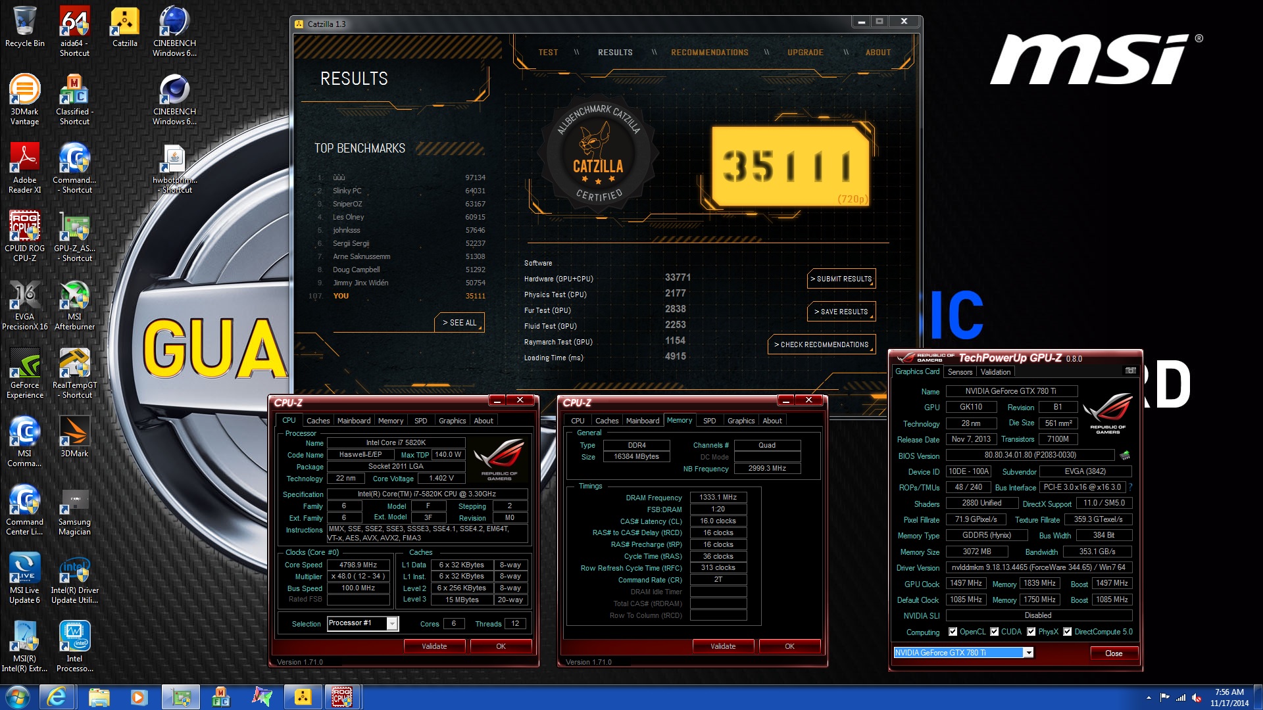Open the Catzilla desktop icon

pyautogui.click(x=124, y=27)
